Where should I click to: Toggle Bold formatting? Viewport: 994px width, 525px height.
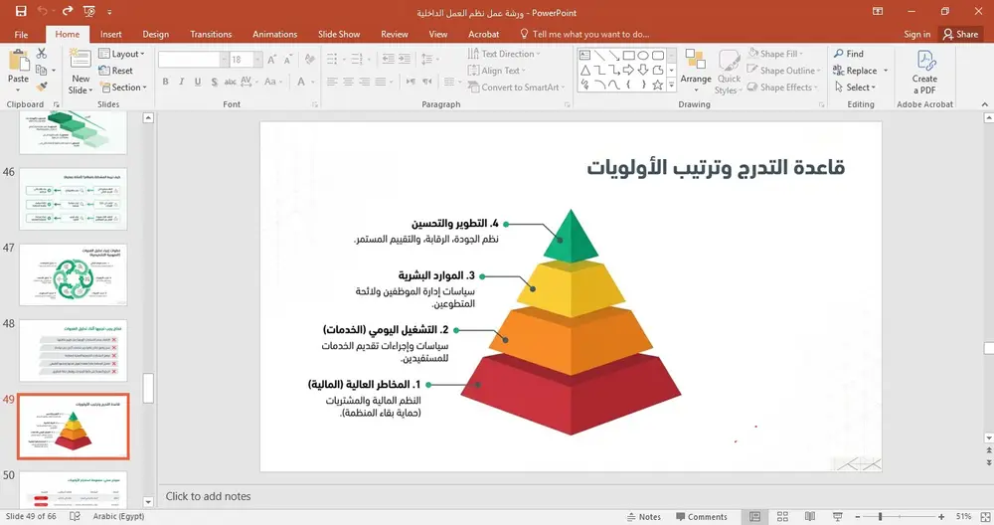coord(165,82)
